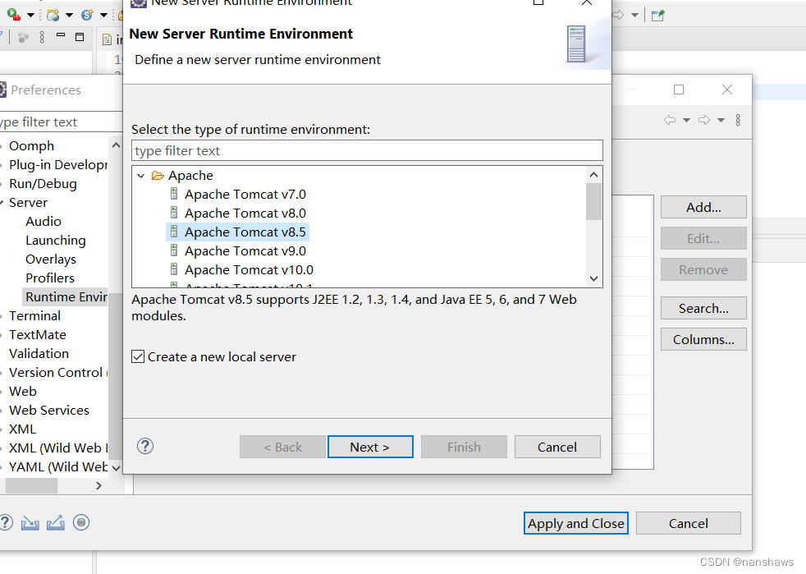Image resolution: width=806 pixels, height=574 pixels.
Task: Click the Tomcat v8.5 server icon
Action: (174, 232)
